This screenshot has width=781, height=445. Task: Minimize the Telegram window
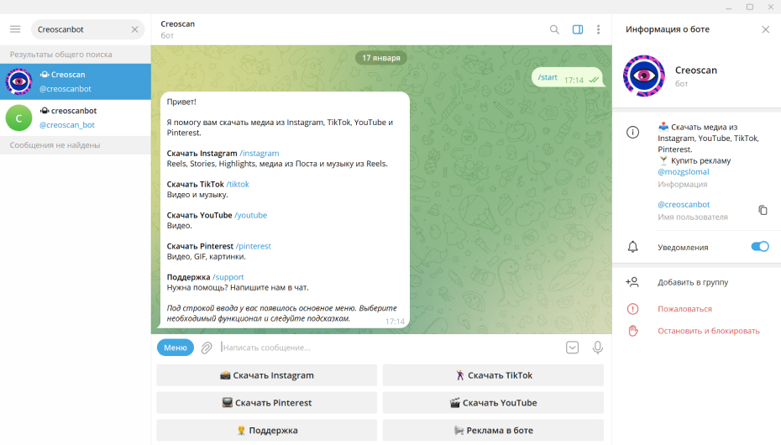point(729,7)
